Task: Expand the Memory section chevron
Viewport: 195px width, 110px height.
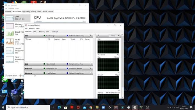Action: (x=90, y=73)
